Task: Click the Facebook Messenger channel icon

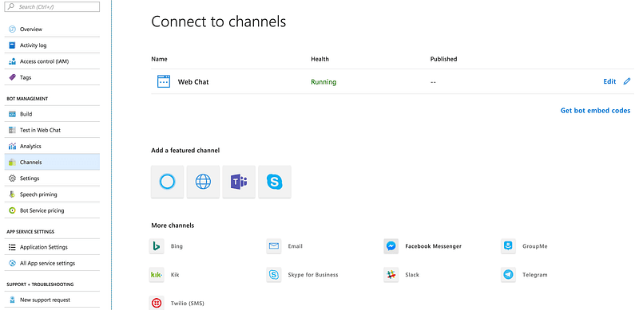Action: (x=391, y=246)
